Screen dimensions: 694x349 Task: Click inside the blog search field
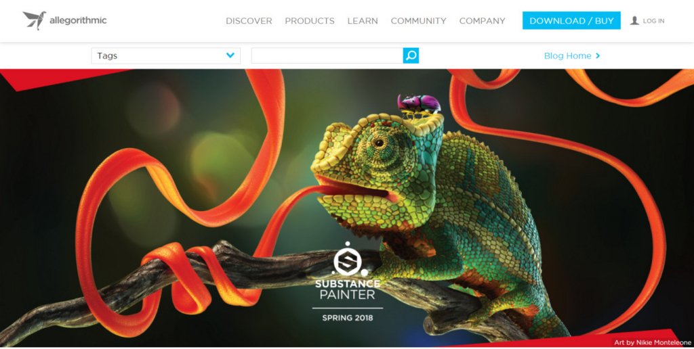[327, 55]
